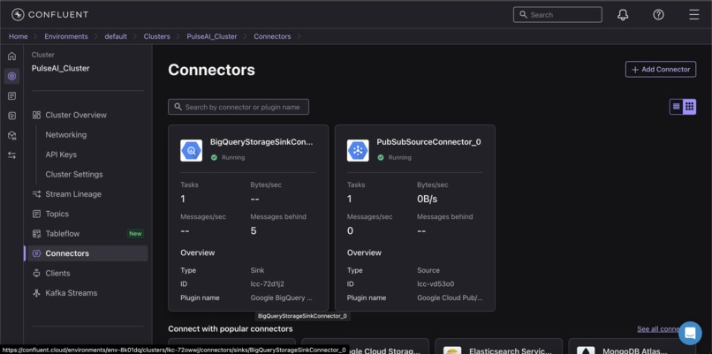Click the BigQuery connector logo icon
This screenshot has width=712, height=354.
191,151
